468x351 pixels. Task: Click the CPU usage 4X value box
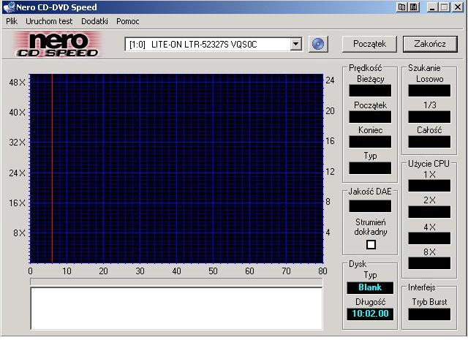(x=429, y=238)
